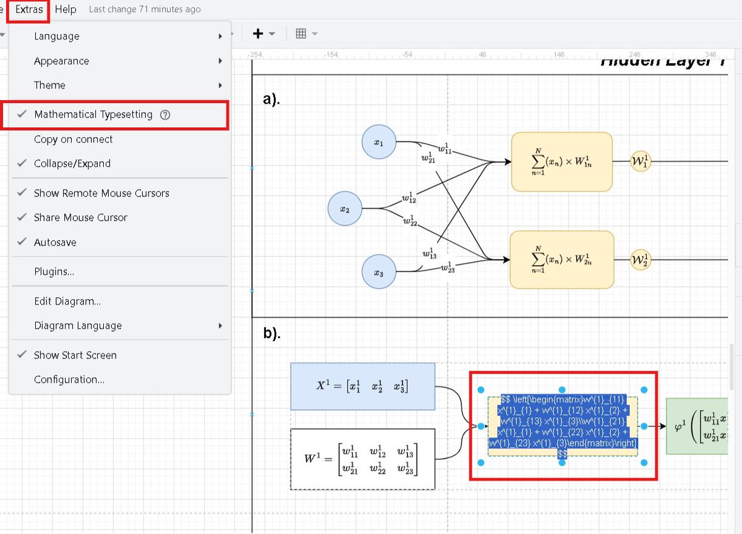Click the Table icon in toolbar
Image resolution: width=742 pixels, height=534 pixels.
pos(301,34)
